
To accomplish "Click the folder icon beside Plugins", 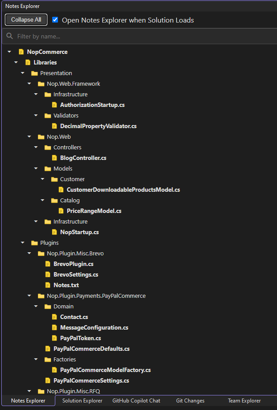I will tap(35, 243).
